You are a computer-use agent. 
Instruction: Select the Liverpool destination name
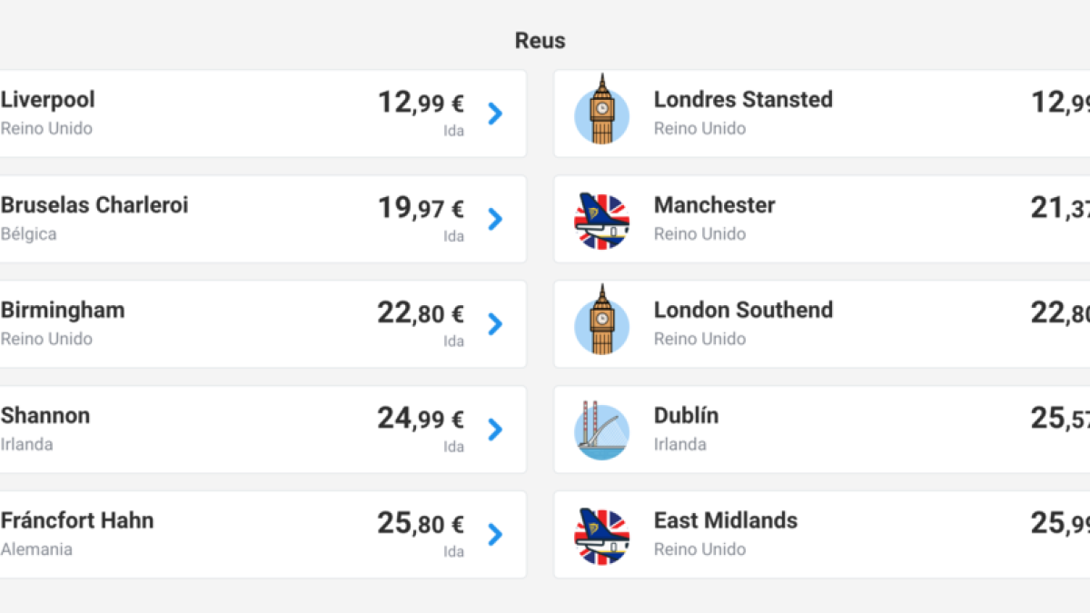47,100
